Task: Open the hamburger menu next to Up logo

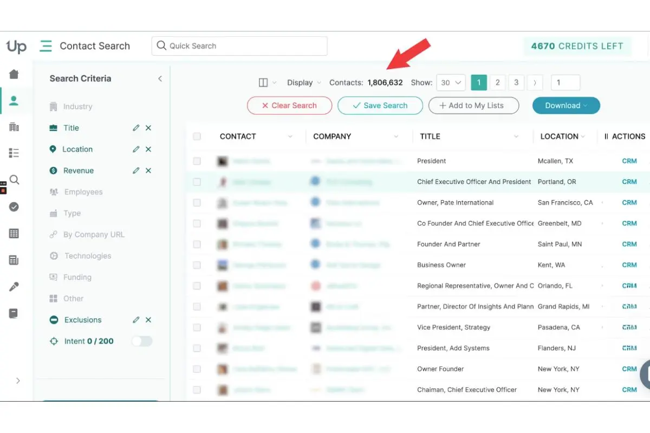Action: 45,47
